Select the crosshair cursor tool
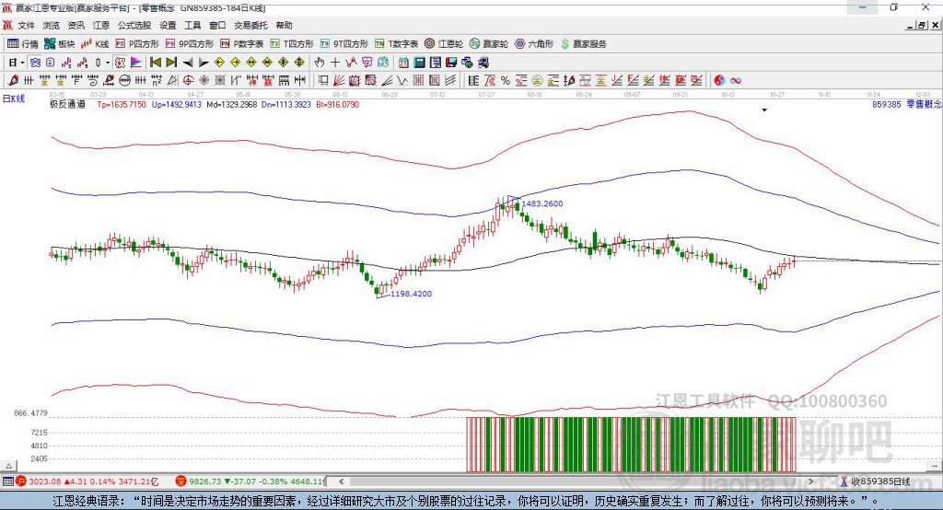The height and width of the screenshot is (510, 943). 335,63
